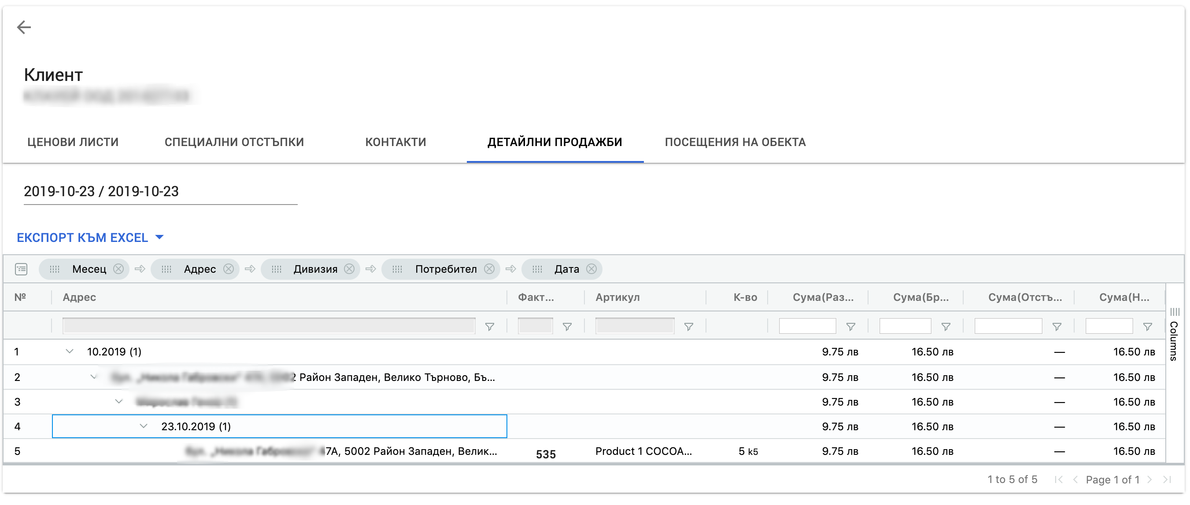Go back using the arrow icon
The height and width of the screenshot is (505, 1190).
coord(24,27)
